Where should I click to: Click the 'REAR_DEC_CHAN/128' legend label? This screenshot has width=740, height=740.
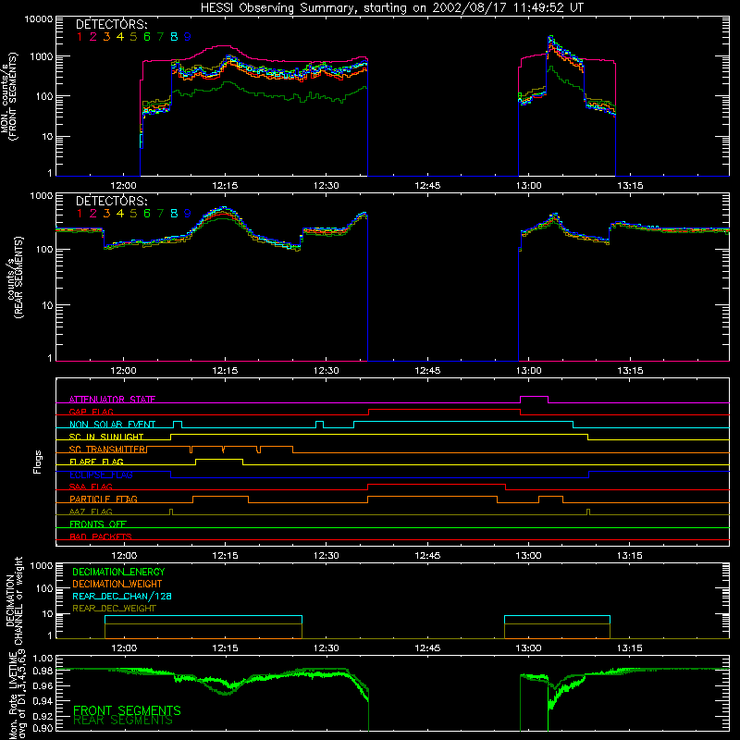tap(122, 597)
